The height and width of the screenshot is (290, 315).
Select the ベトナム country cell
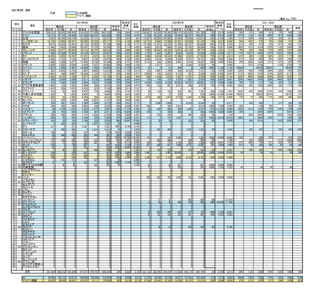33,97
